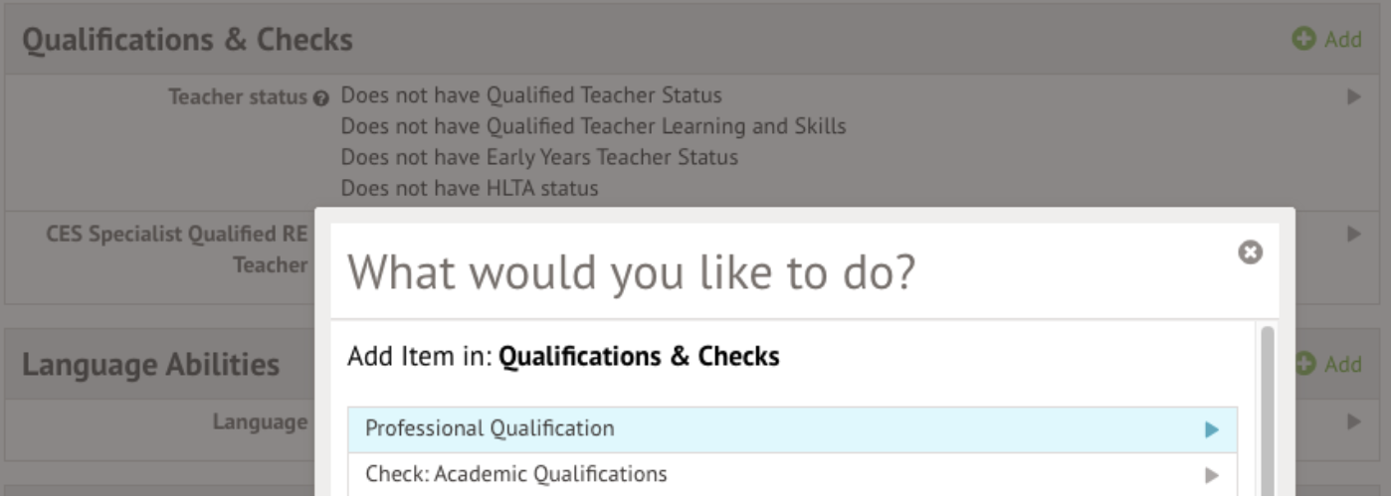Image resolution: width=1391 pixels, height=499 pixels.
Task: Choose Check: Academic Qualifications from the list
Action: coord(515,474)
